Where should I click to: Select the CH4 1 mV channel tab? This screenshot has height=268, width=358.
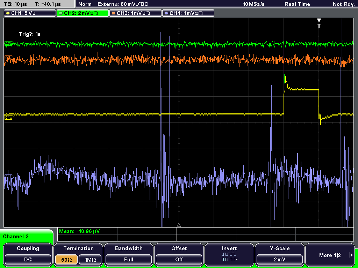pos(188,13)
